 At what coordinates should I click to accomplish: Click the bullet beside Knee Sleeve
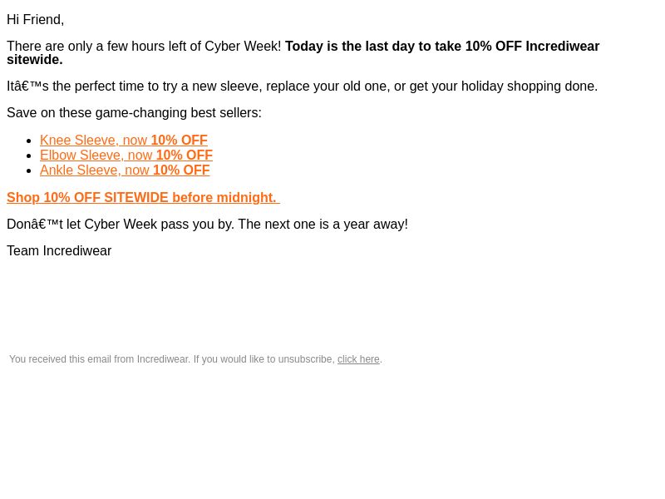pyautogui.click(x=29, y=141)
